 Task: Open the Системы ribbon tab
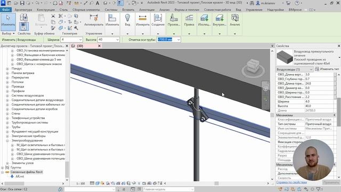tap(111, 10)
